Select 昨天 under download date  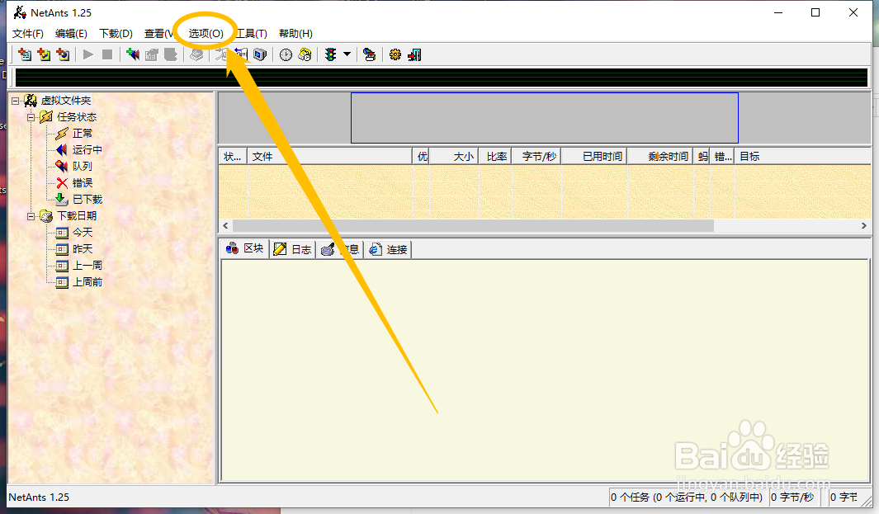point(83,249)
